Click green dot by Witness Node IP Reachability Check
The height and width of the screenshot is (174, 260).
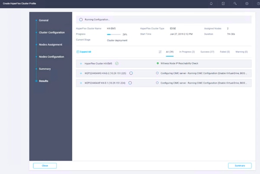(x=158, y=63)
